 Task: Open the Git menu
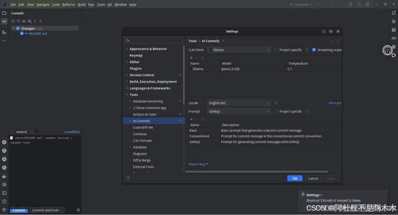click(110, 5)
